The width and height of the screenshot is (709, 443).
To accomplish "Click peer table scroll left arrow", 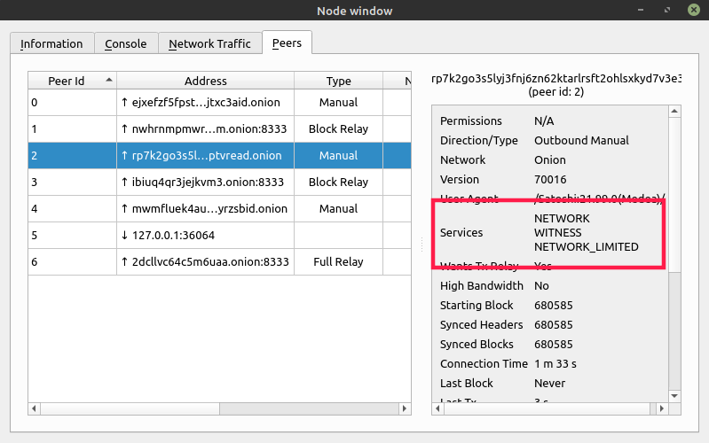I will click(34, 408).
